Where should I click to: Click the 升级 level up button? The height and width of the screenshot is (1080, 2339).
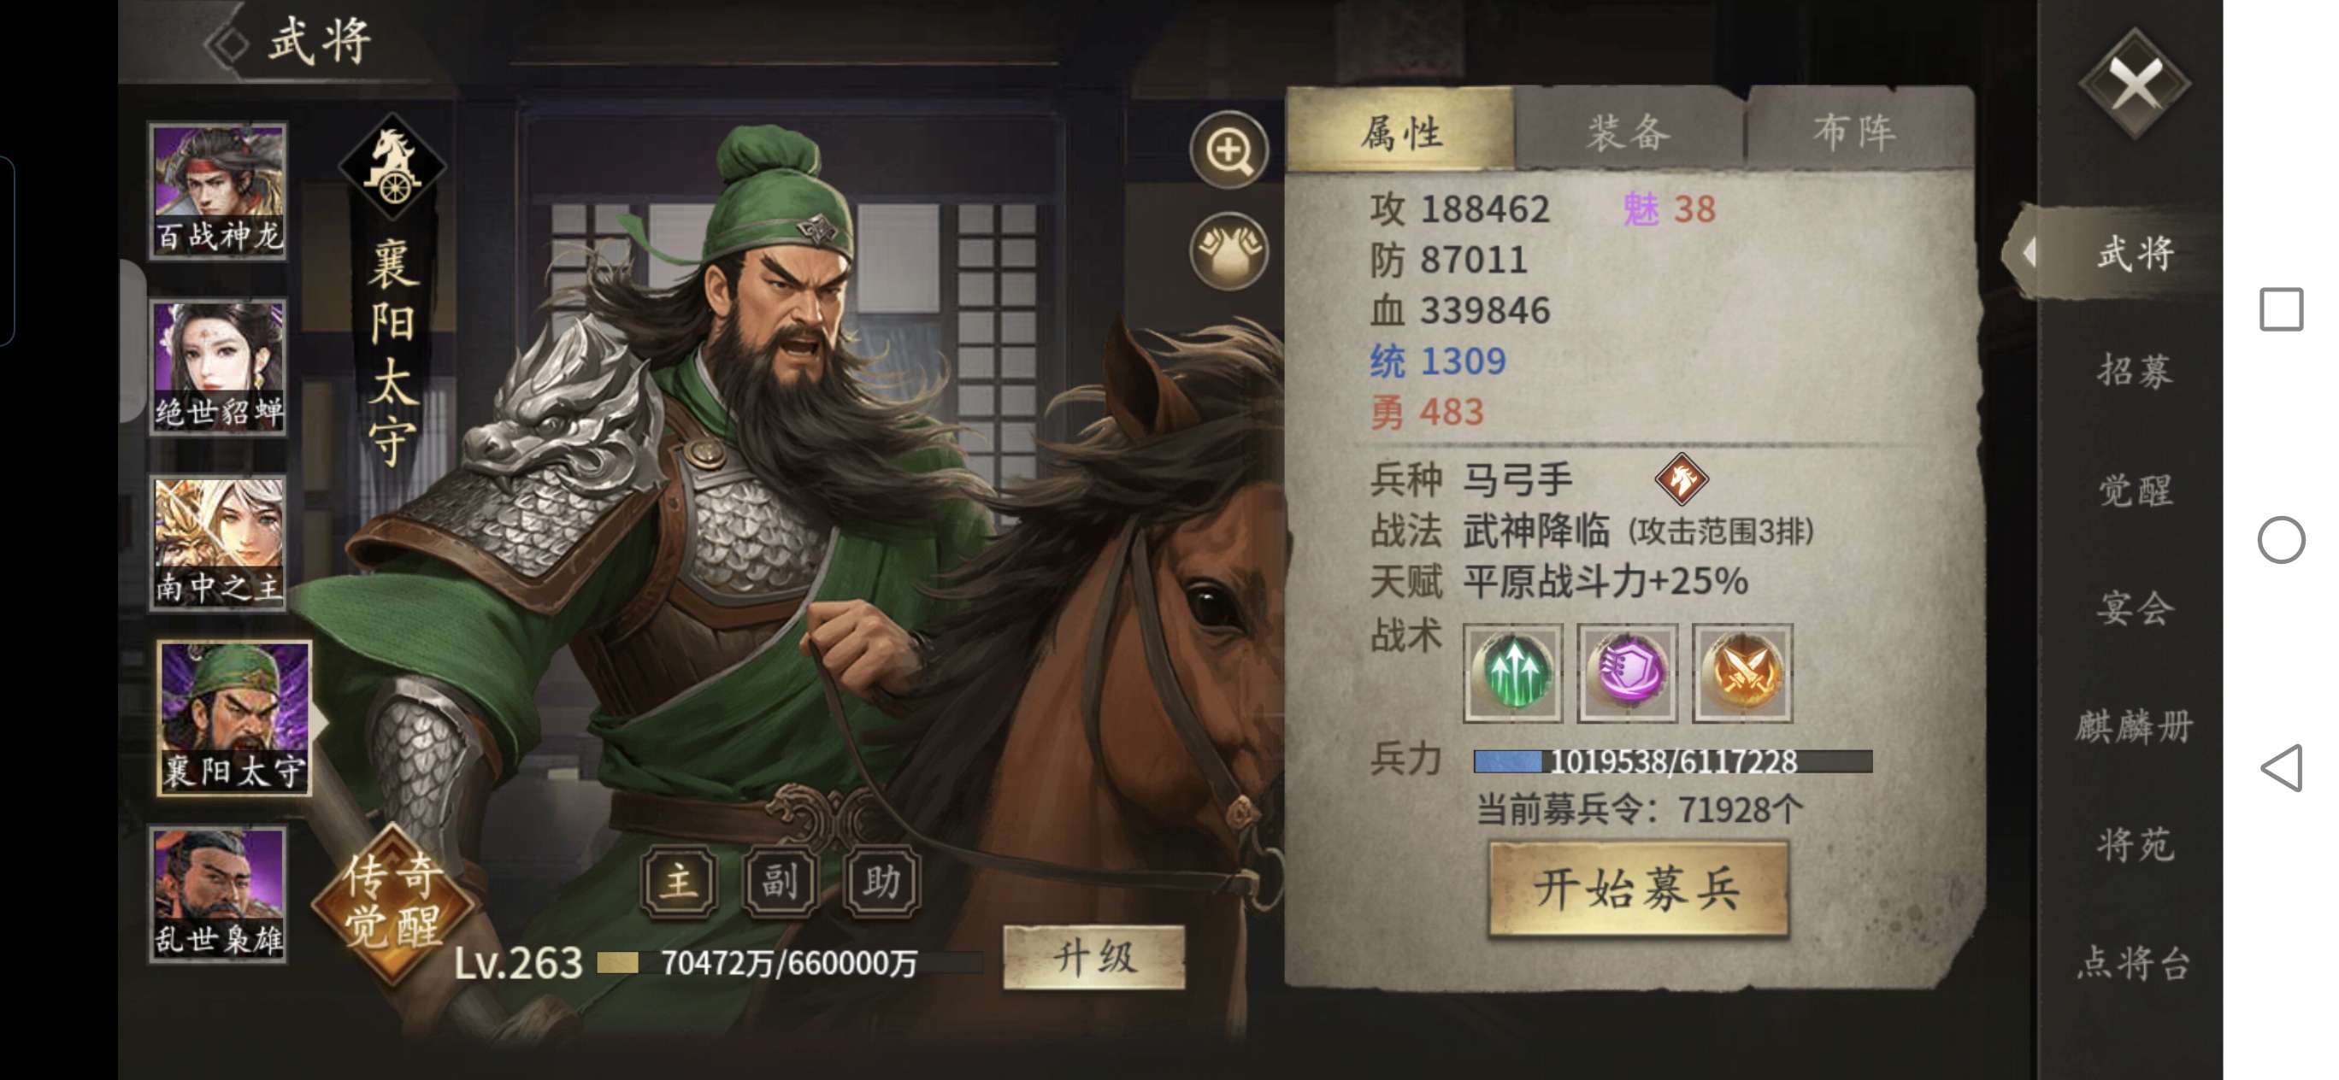[1094, 958]
